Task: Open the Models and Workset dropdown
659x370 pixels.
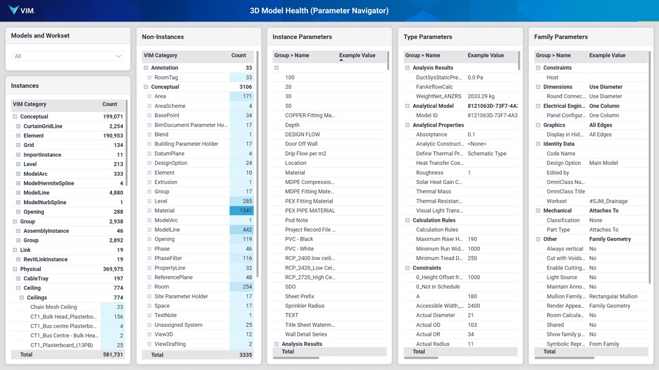Action: point(68,57)
